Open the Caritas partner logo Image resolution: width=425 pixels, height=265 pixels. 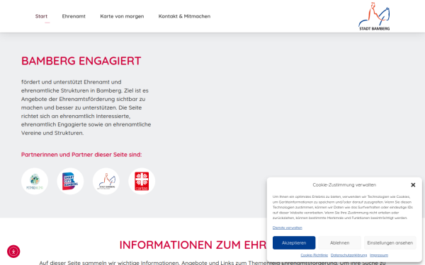pos(142,181)
